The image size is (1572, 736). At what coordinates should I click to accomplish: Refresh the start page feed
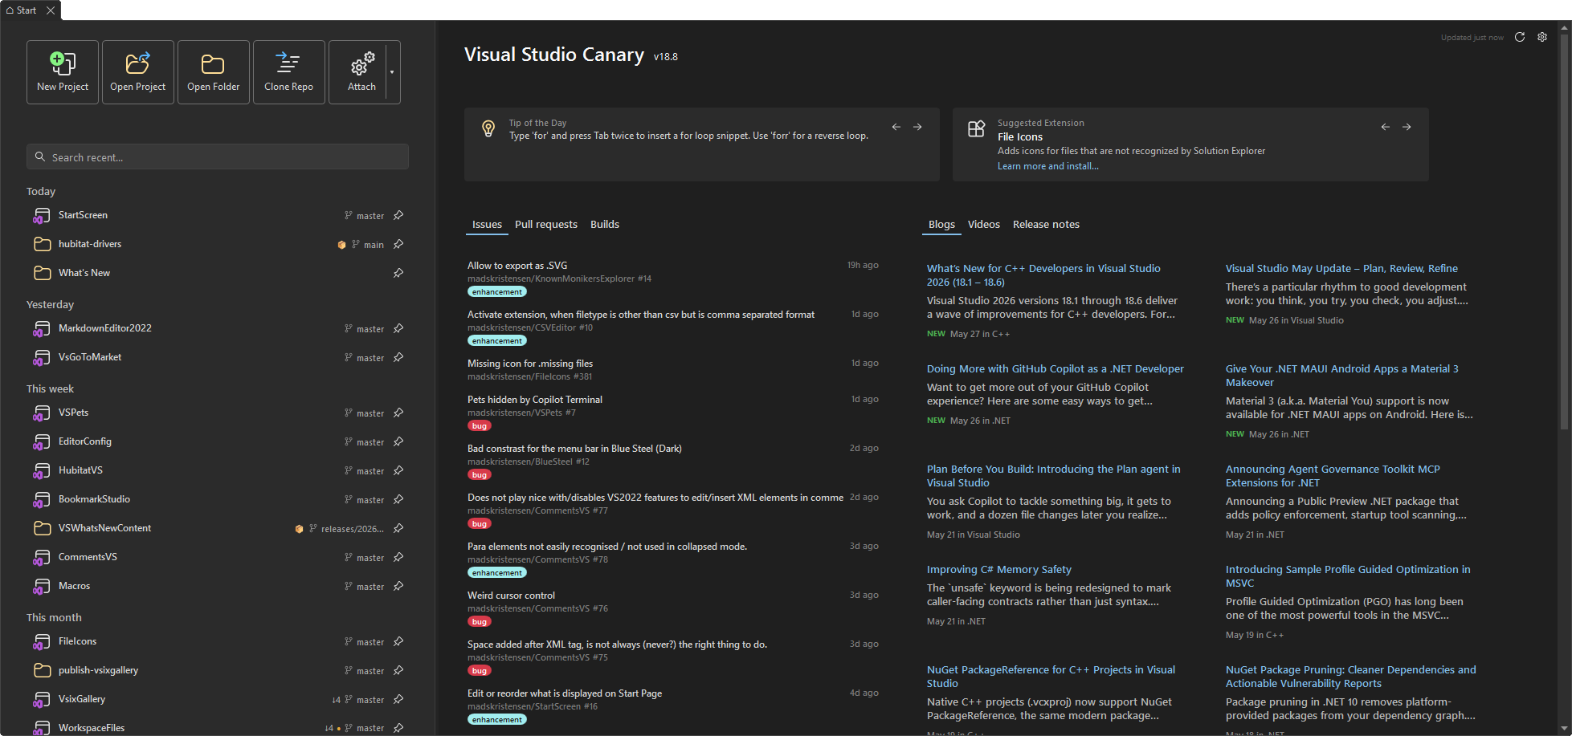1520,37
